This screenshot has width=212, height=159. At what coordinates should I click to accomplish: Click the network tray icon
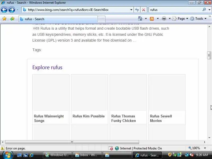(187, 155)
